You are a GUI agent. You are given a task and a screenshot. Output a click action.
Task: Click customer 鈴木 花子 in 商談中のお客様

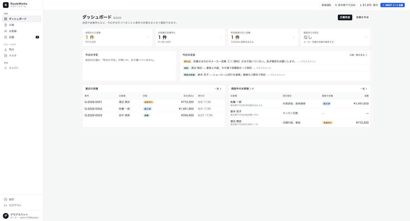[x=236, y=112]
